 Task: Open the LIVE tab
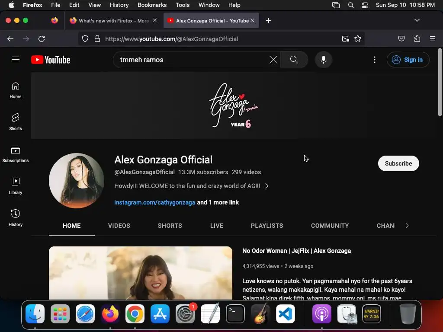pyautogui.click(x=217, y=226)
